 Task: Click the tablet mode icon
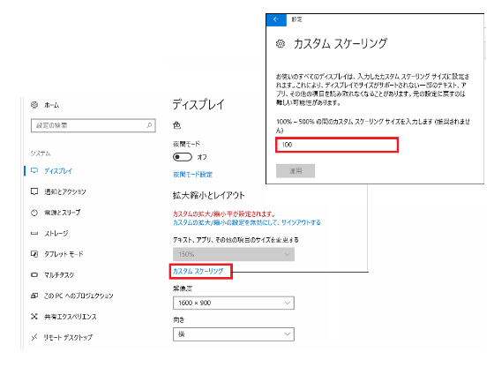click(x=34, y=254)
